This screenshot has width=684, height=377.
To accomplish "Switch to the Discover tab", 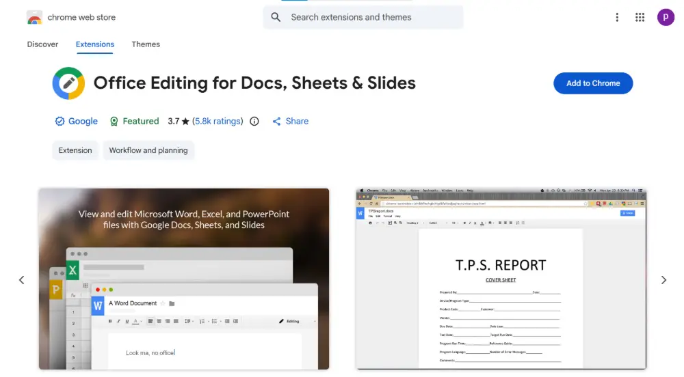I will click(x=42, y=44).
